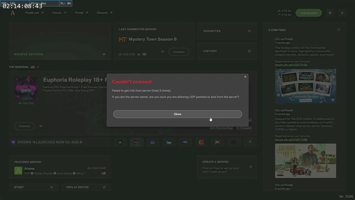Click the 278.9k players online counter
This screenshot has width=355, height=200.
click(x=284, y=11)
